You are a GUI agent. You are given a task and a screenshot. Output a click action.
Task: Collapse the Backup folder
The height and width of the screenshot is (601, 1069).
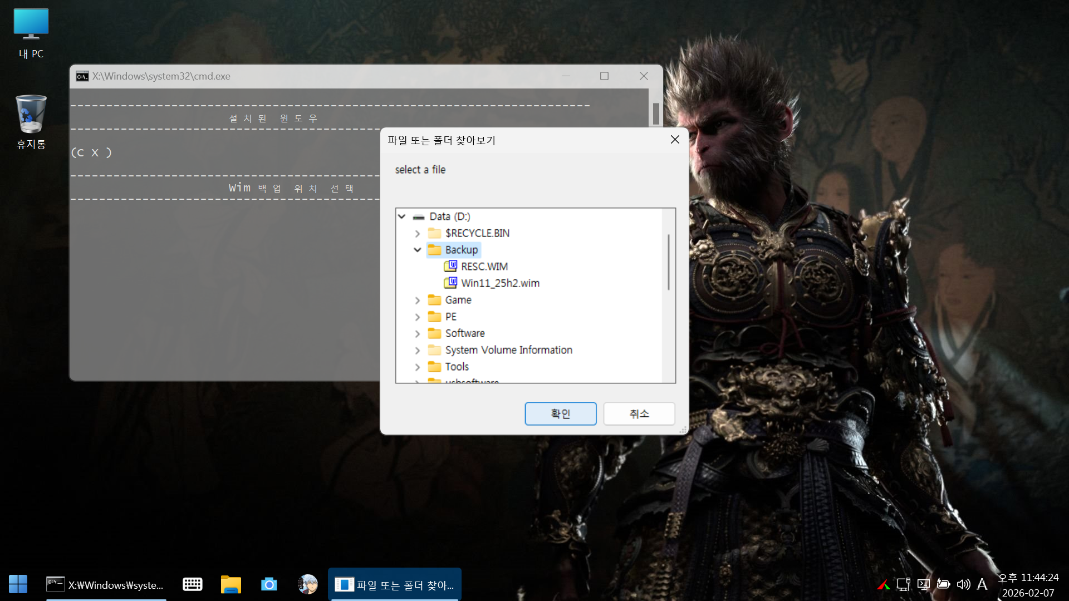click(x=417, y=250)
